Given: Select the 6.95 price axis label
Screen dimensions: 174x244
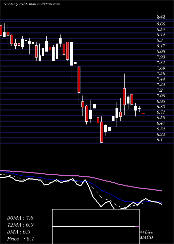Looking at the screenshot, I should (x=161, y=101).
